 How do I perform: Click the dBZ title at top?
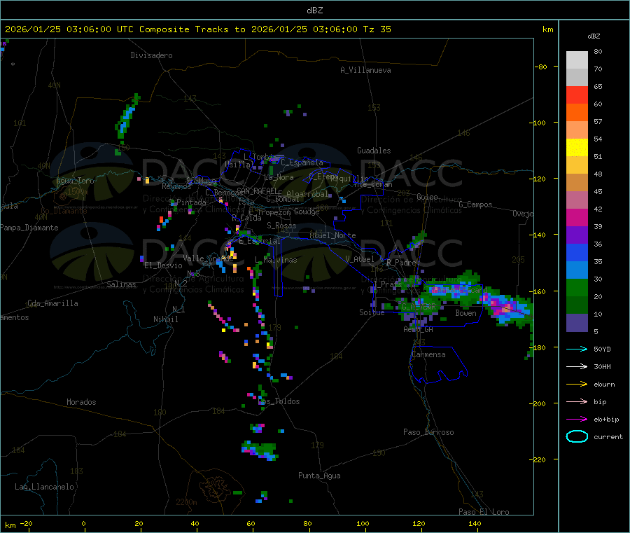(x=314, y=10)
